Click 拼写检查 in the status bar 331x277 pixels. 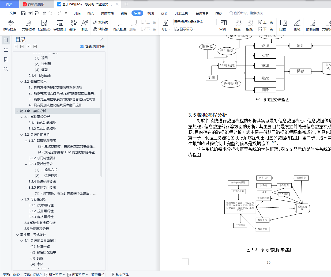[54, 275]
